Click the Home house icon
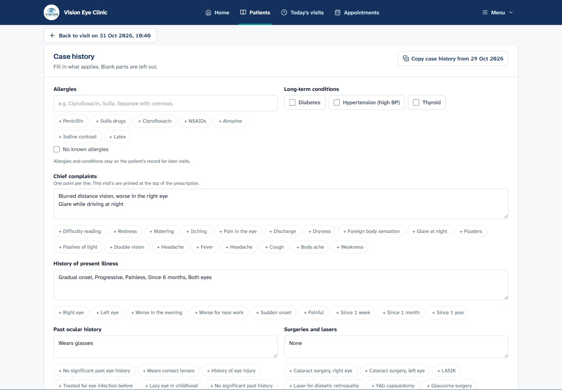The width and height of the screenshot is (562, 390). (208, 12)
